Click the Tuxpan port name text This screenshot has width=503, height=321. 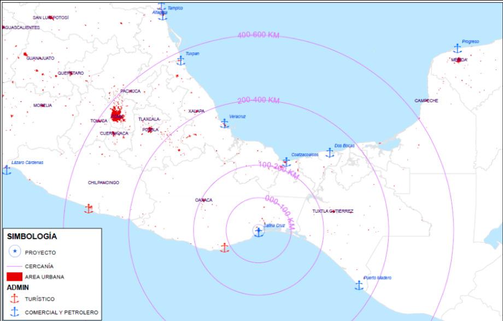(x=192, y=54)
